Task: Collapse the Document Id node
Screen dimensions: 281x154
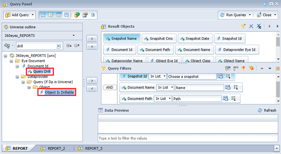Action: [x=17, y=66]
